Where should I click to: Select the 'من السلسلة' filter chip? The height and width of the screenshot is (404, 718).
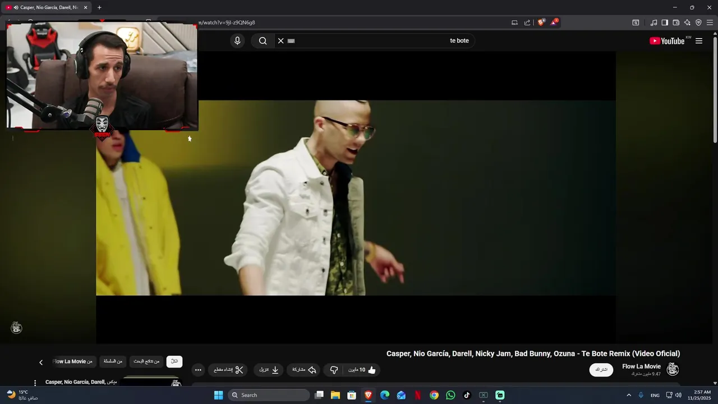(113, 361)
